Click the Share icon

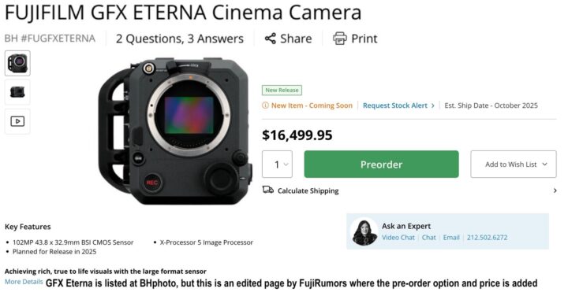click(271, 39)
